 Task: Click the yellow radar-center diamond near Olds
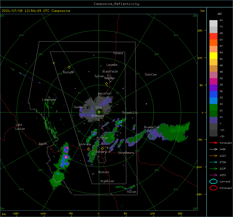click(99, 112)
